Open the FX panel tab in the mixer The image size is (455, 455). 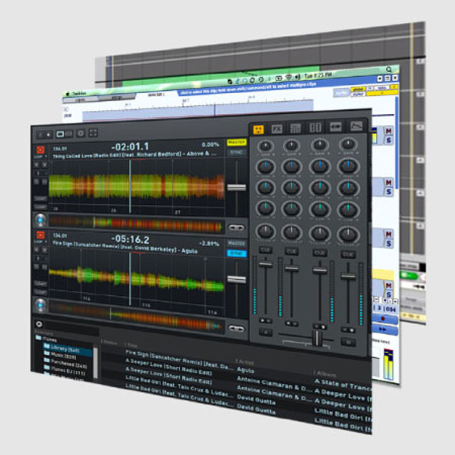pos(277,129)
